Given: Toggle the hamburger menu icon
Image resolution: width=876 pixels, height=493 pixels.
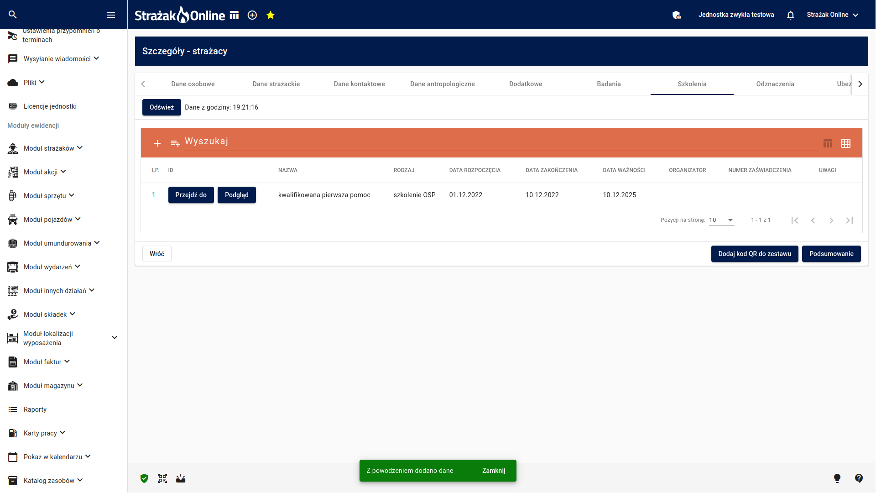Looking at the screenshot, I should coord(111,15).
